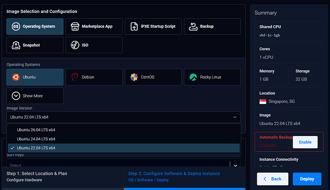The height and width of the screenshot is (190, 330).
Task: Click the Debian swirl logo
Action: point(75,77)
